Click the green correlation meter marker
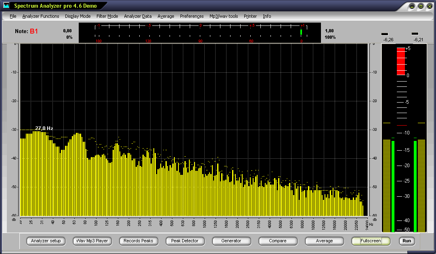This screenshot has width=436, height=254. (x=301, y=32)
